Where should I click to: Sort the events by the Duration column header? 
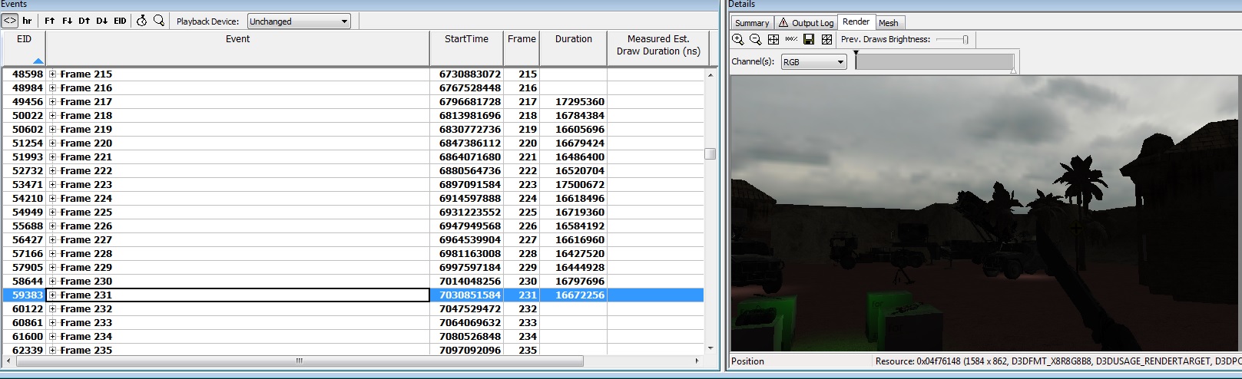coord(574,39)
